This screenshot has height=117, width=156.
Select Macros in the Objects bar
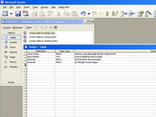point(12,62)
